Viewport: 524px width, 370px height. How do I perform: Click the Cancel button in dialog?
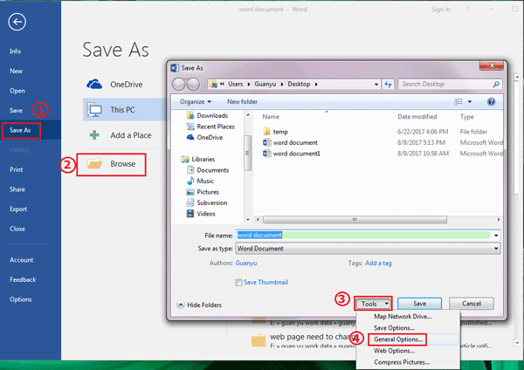point(472,304)
